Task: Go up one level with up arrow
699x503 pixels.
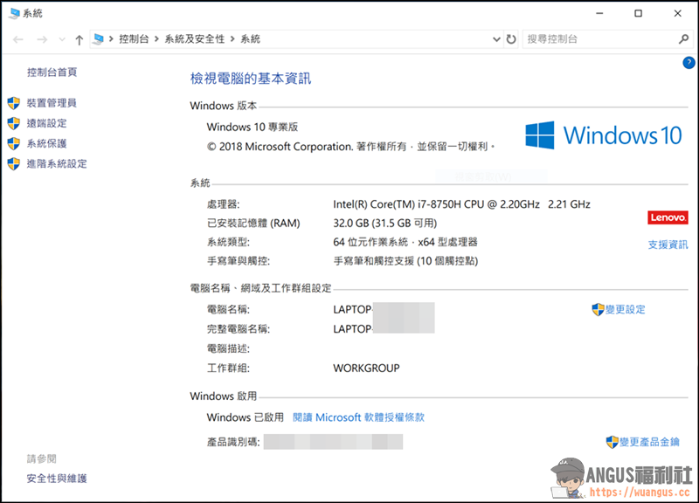Action: (80, 39)
